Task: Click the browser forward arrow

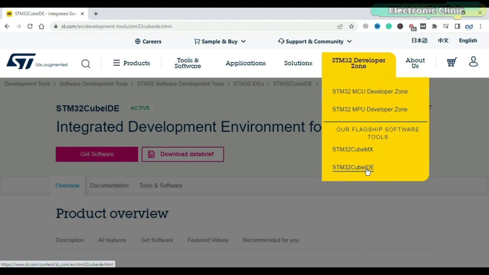Action: pos(18,26)
